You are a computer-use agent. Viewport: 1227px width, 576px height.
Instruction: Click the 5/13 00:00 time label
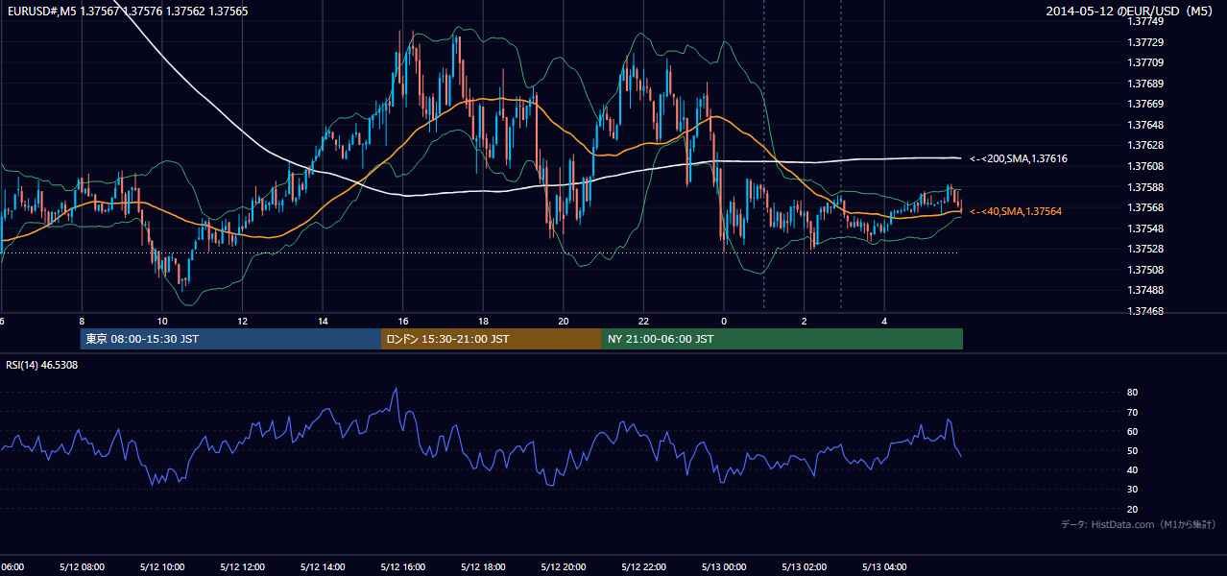point(724,567)
